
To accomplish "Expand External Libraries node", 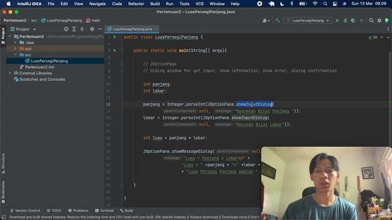I will pos(10,73).
